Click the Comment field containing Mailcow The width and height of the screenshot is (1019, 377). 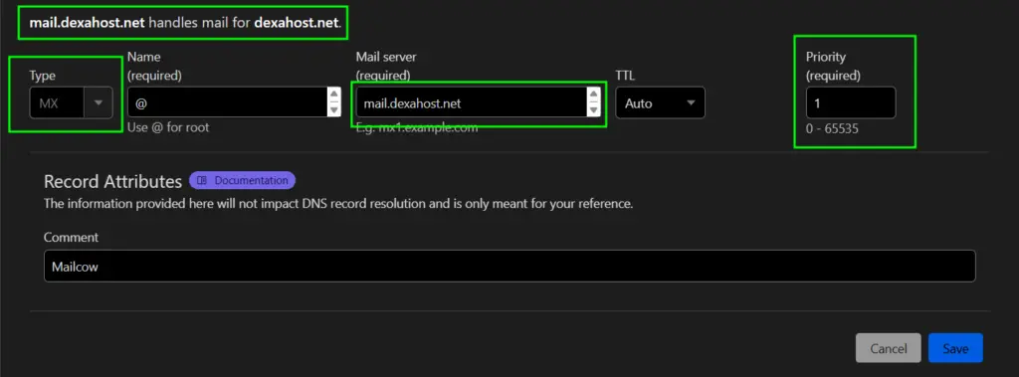[509, 266]
